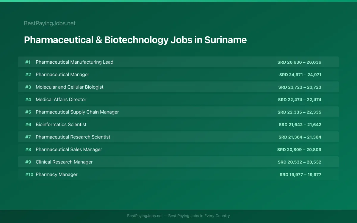The height and width of the screenshot is (223, 357).
Task: Click the #8 rank number
Action: point(28,150)
